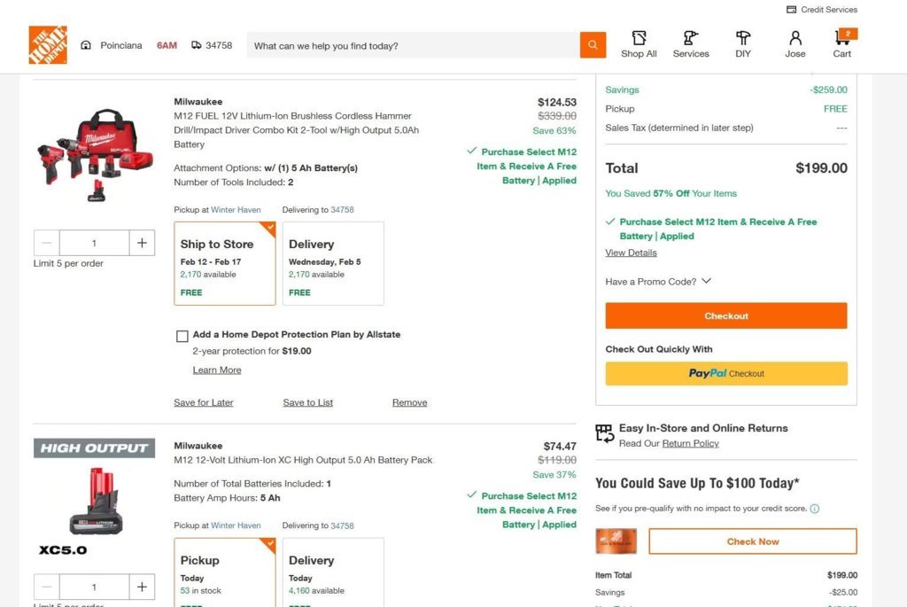Click the search input field
The image size is (907, 607).
413,45
